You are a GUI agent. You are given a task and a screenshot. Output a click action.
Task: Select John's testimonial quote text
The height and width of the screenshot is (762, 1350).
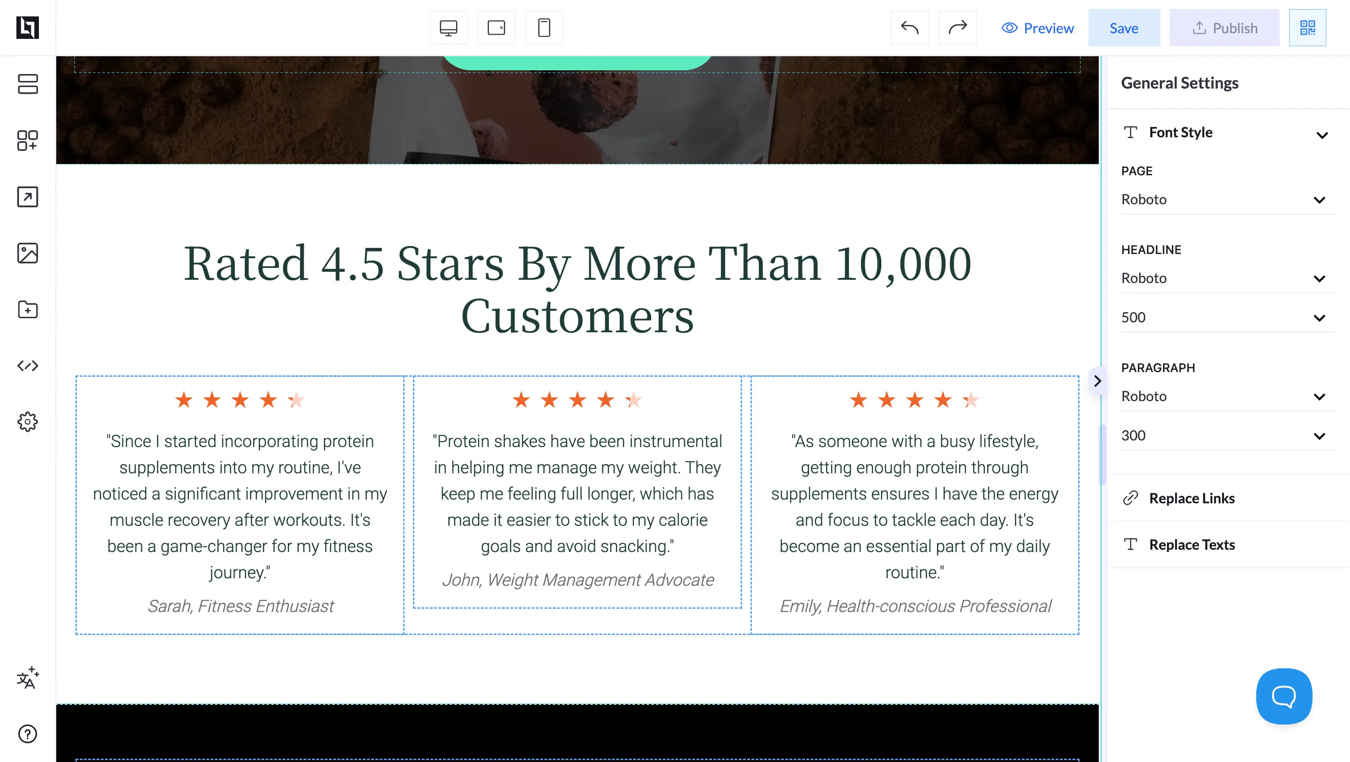[577, 493]
